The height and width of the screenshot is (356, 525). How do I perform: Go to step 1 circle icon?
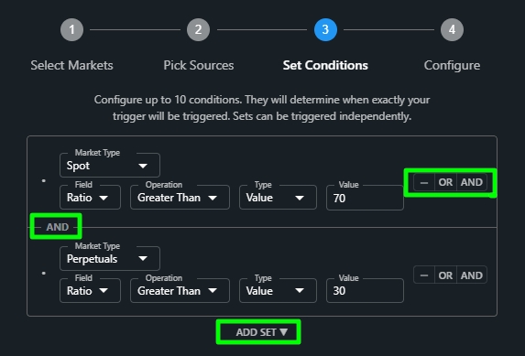point(71,30)
